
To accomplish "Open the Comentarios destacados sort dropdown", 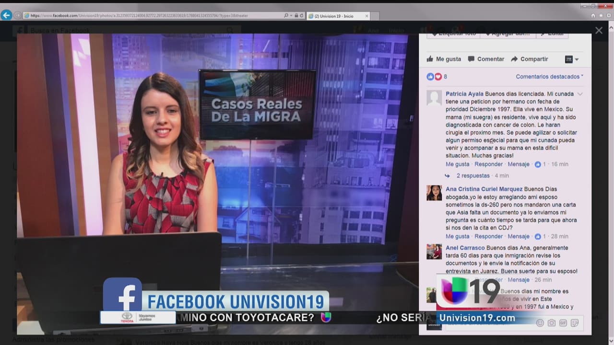I will [550, 77].
